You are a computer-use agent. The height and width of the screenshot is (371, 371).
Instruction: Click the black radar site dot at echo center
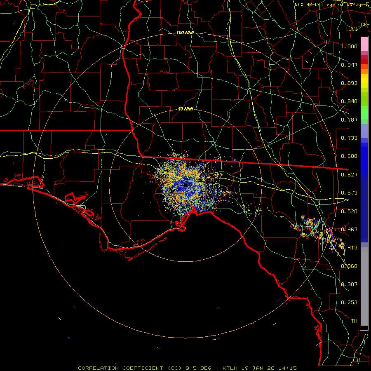click(185, 185)
